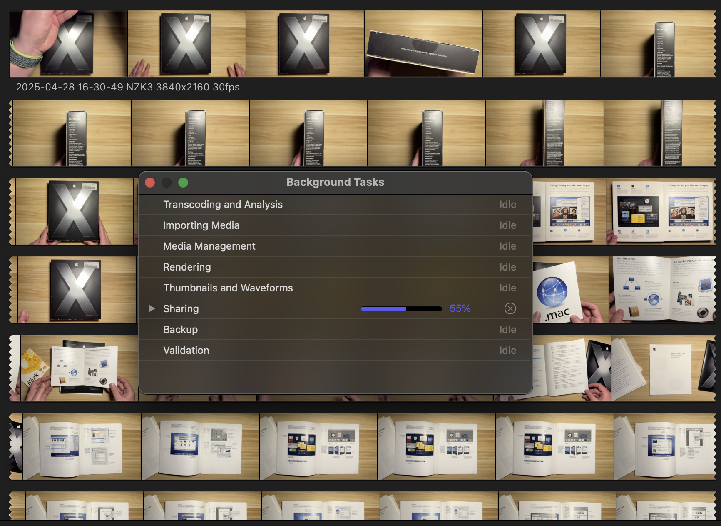Image resolution: width=721 pixels, height=526 pixels.
Task: Click the Sharing progress bar
Action: click(x=401, y=309)
